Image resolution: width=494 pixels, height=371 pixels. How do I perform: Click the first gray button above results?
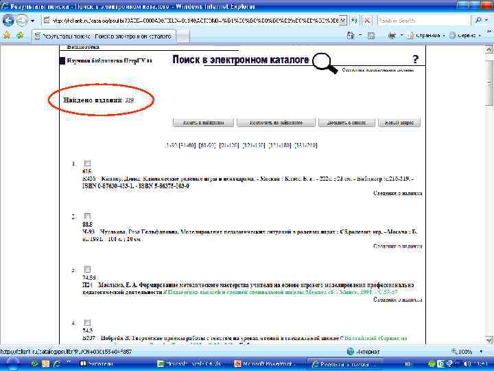[x=204, y=122]
